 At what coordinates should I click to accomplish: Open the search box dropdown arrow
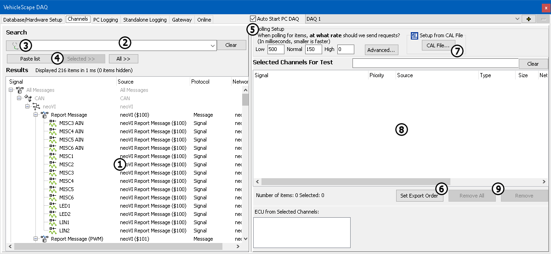click(212, 45)
